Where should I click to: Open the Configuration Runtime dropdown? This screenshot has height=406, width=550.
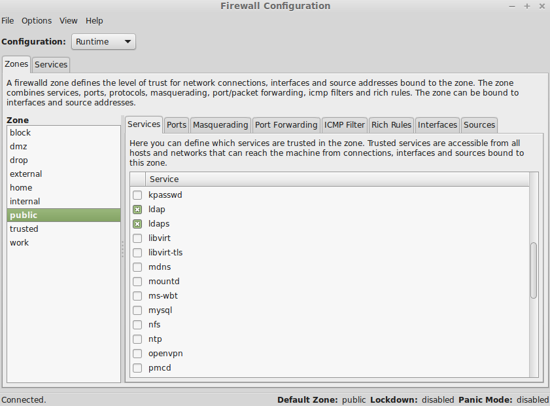tap(103, 42)
